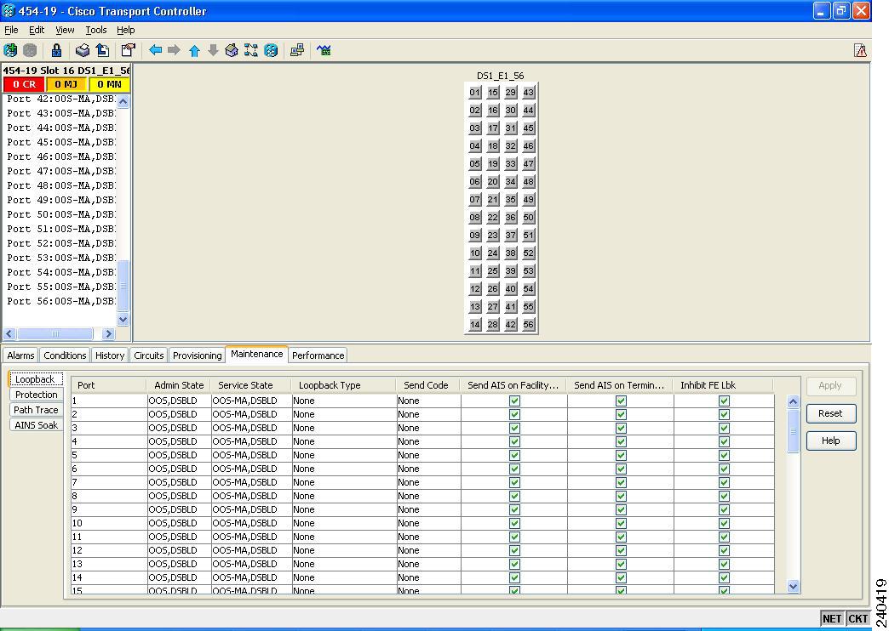Toggle Inhibit FE Lbk for port 12
The height and width of the screenshot is (631, 889).
pos(724,550)
